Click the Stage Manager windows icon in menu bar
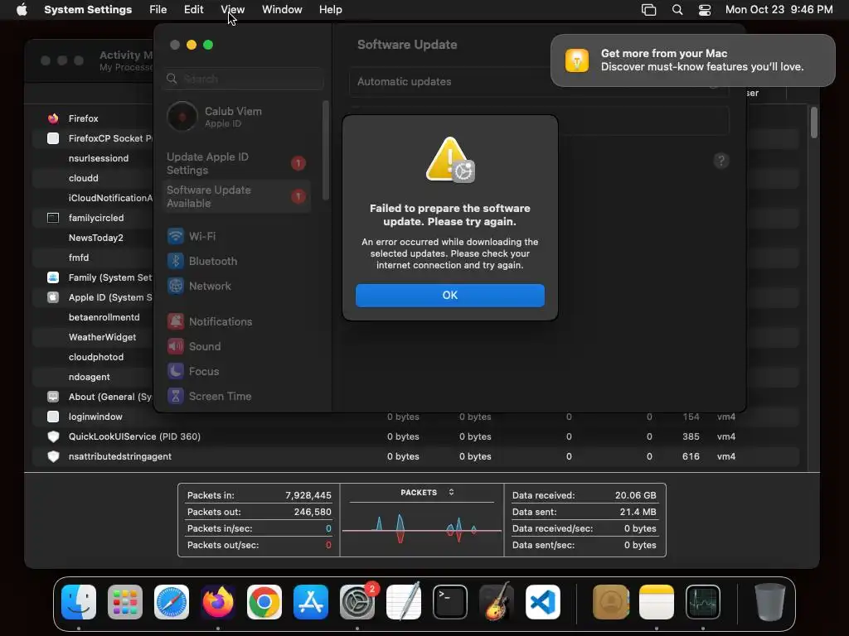The image size is (849, 636). pyautogui.click(x=648, y=10)
